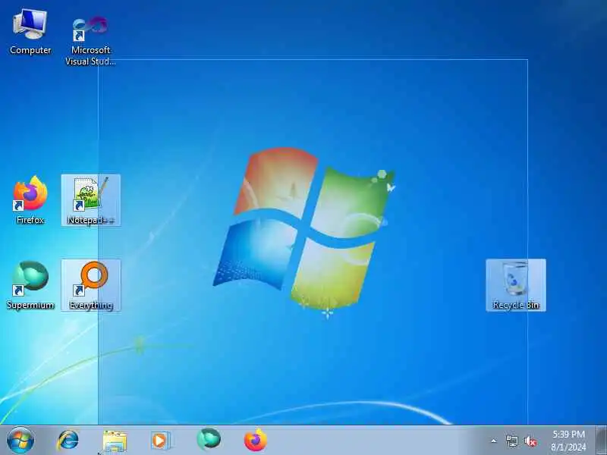Open Windows Media Player from the taskbar
Screen dimensions: 607x455
(x=160, y=441)
